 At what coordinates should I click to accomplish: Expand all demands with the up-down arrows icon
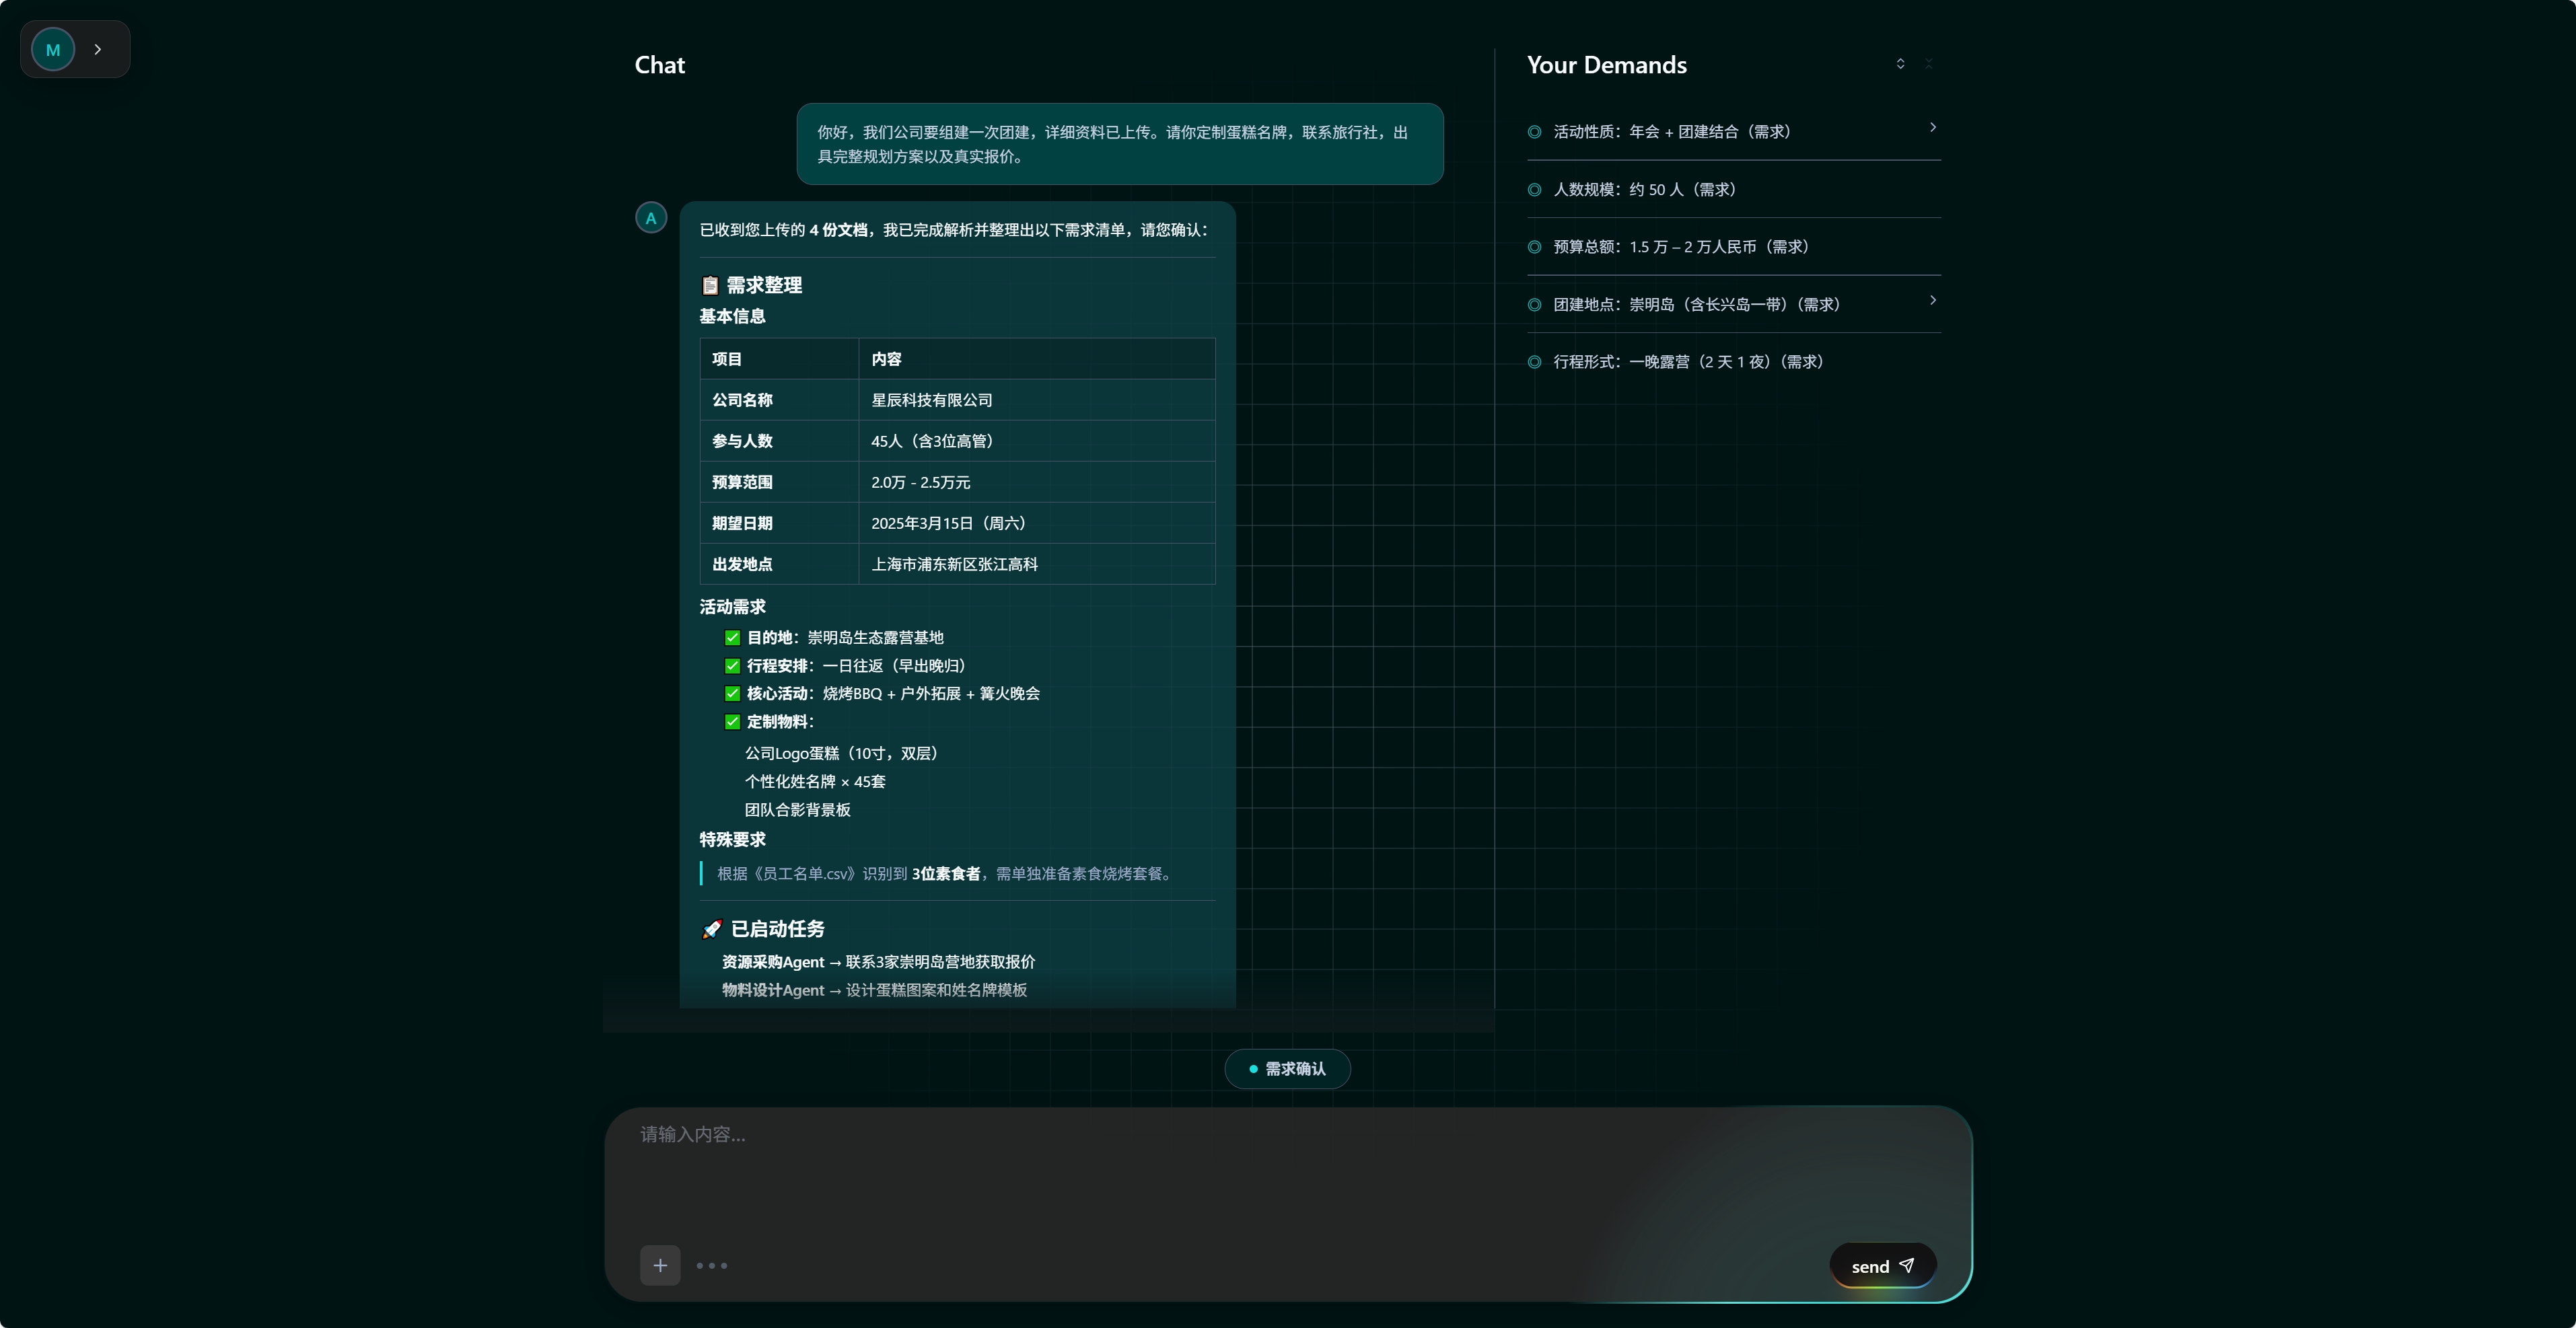click(x=1900, y=64)
